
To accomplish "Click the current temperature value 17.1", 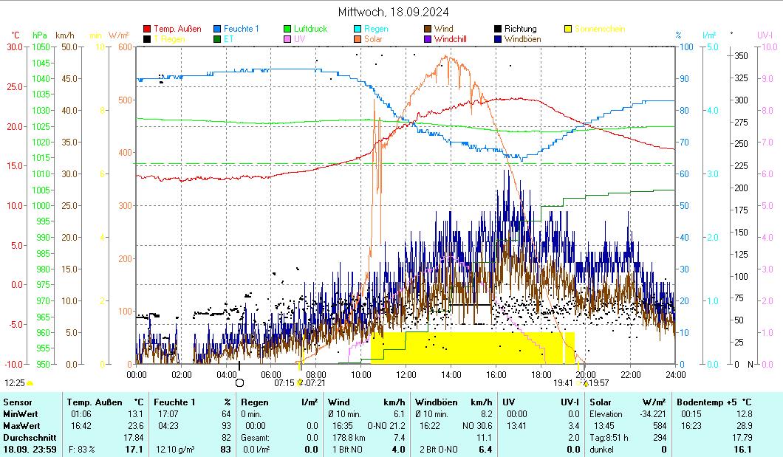I will tap(134, 450).
